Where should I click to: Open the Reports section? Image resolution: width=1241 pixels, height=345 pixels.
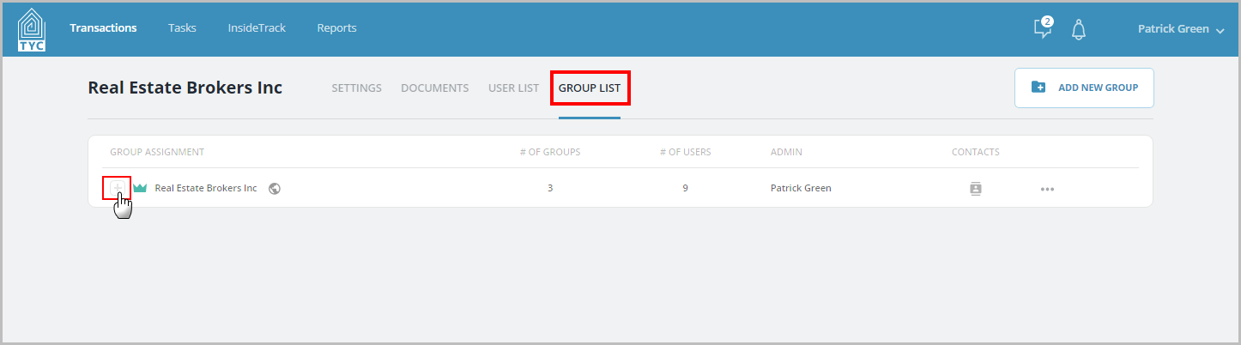coord(336,28)
